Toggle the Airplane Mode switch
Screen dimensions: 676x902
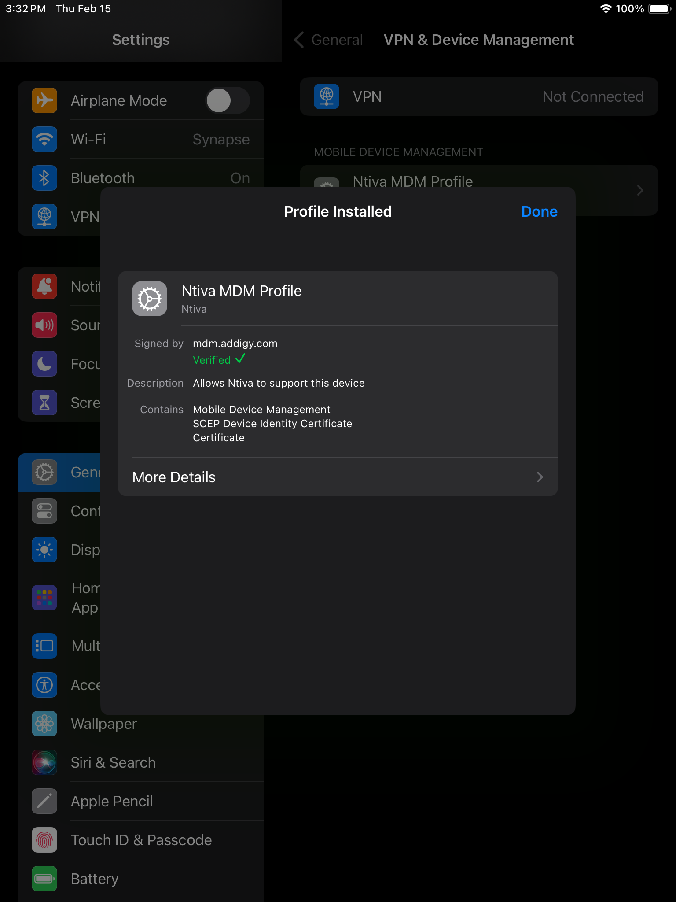pos(228,100)
